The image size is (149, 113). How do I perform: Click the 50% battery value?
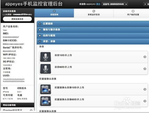point(22,99)
